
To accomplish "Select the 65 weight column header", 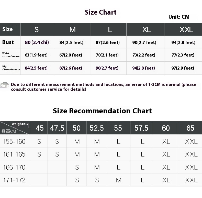I will [x=190, y=128].
